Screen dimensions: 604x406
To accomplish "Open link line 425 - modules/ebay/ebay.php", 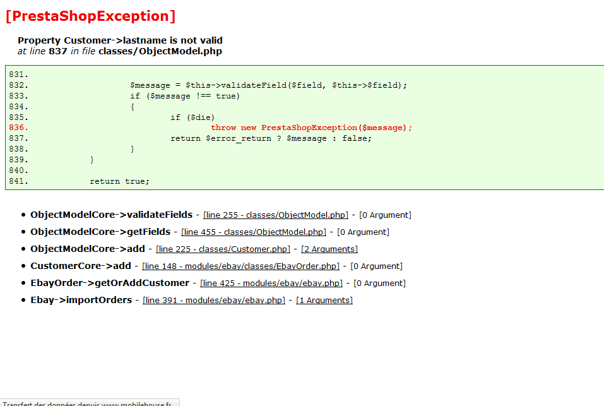I will (271, 283).
